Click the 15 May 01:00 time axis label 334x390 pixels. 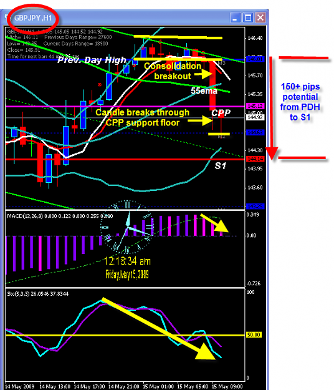tap(158, 386)
